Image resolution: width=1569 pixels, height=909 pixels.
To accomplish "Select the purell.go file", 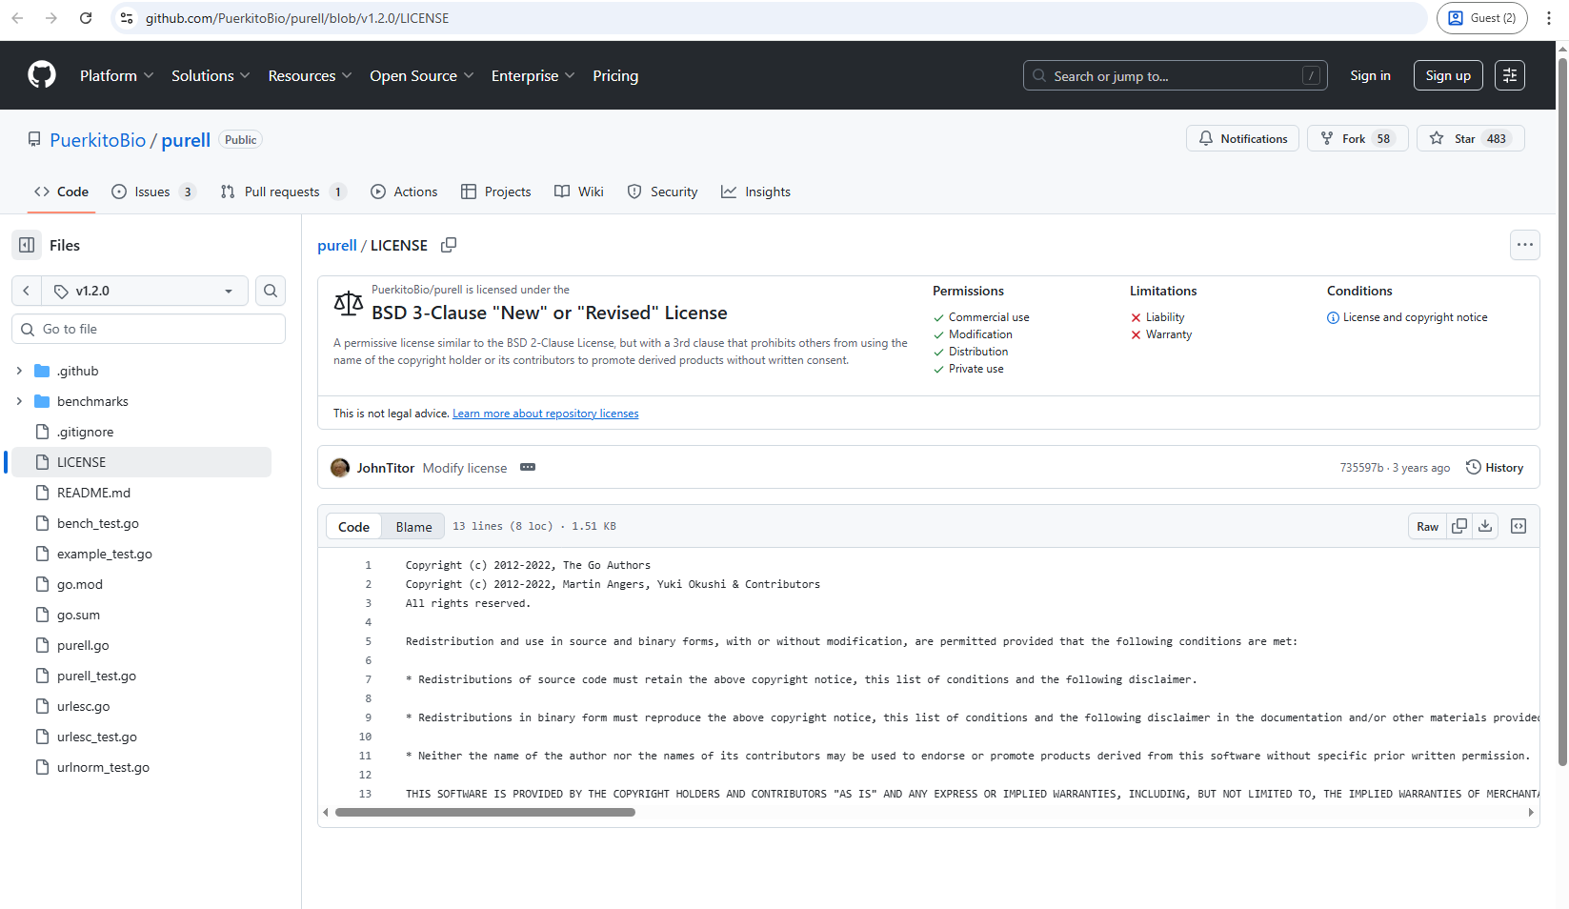I will click(83, 645).
